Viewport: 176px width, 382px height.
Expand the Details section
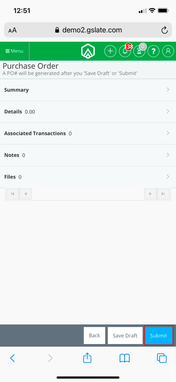(x=88, y=112)
